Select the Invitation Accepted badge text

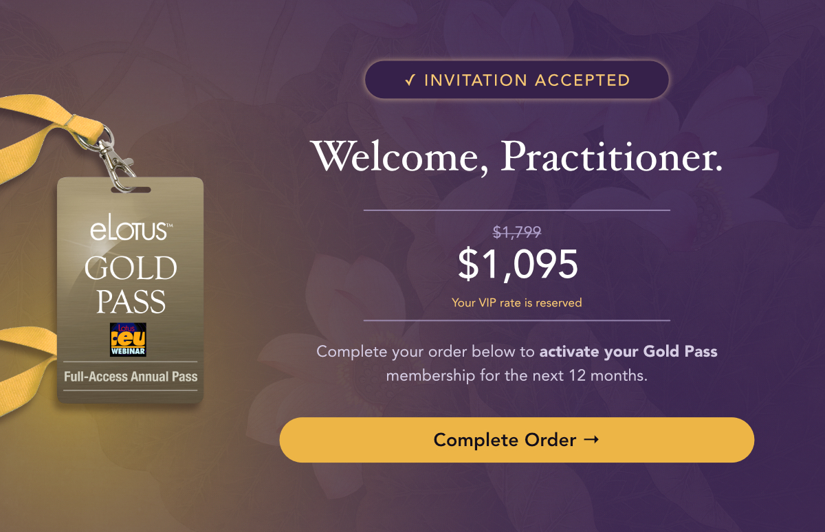[527, 80]
